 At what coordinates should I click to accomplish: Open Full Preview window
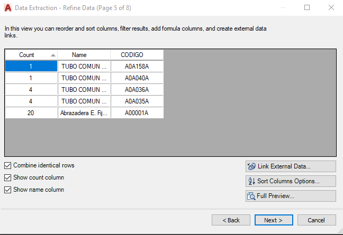291,196
